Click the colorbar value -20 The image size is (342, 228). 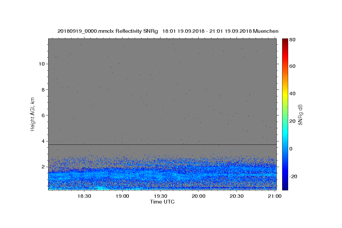(293, 176)
